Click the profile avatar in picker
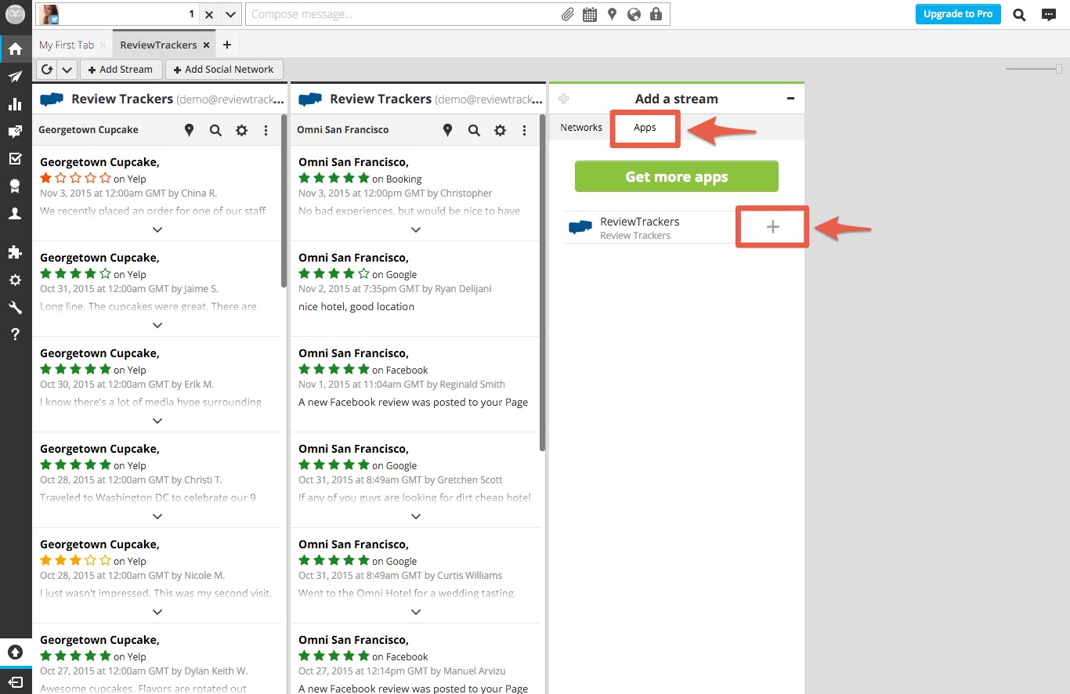The height and width of the screenshot is (694, 1070). [x=49, y=14]
